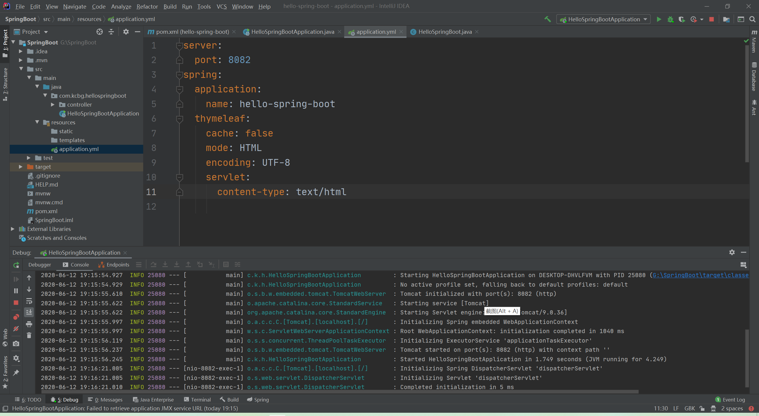
Task: Locate current file with crosshair icon
Action: point(100,32)
